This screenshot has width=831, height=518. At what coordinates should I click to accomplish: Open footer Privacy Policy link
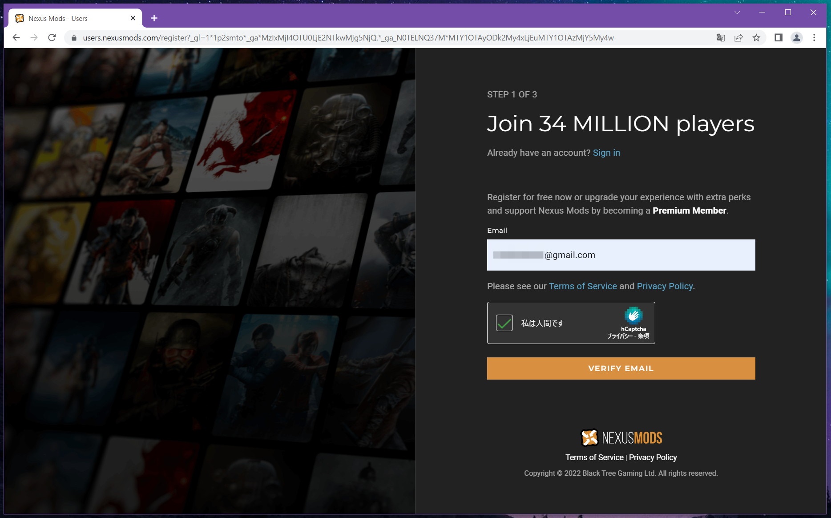point(653,457)
